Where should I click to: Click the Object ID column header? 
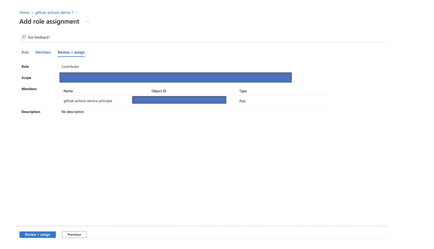[x=159, y=91]
